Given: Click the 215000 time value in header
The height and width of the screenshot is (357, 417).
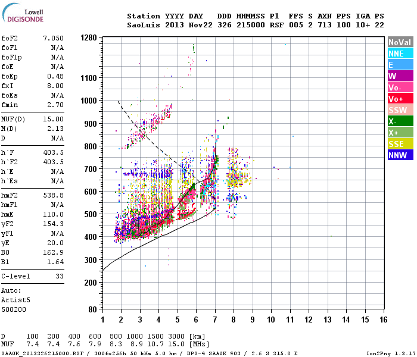Looking at the screenshot, I should coord(251,25).
